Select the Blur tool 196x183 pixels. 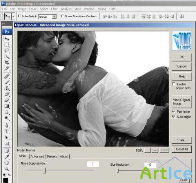7,112
